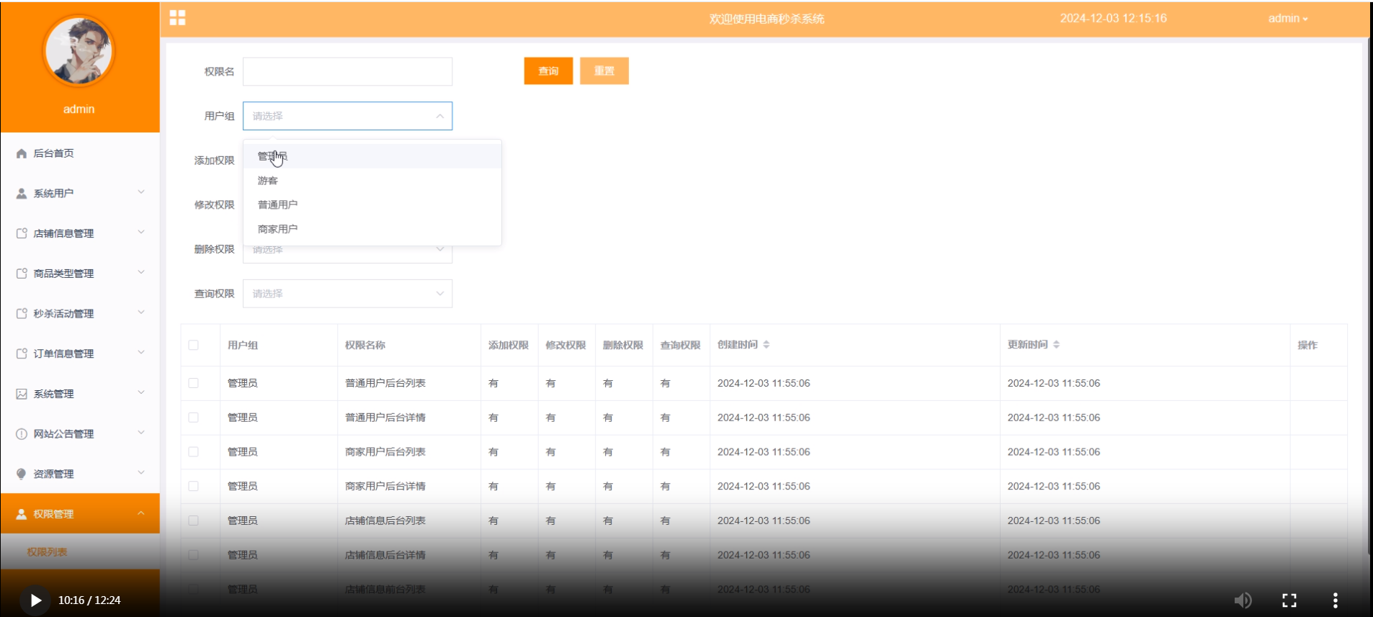Open the admin avatar picture in the sidebar
1373x617 pixels.
pos(79,51)
